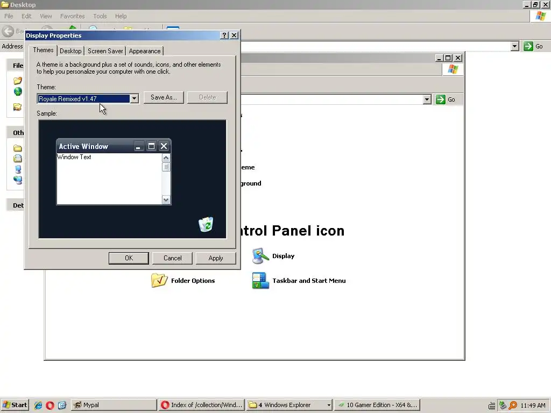
Task: Open the Favorites menu
Action: pos(73,16)
